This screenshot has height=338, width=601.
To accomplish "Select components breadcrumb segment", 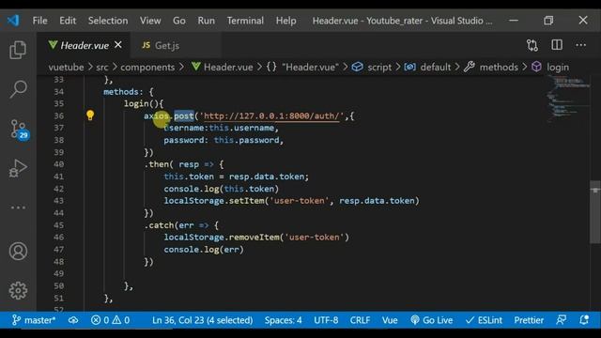I will tap(147, 67).
